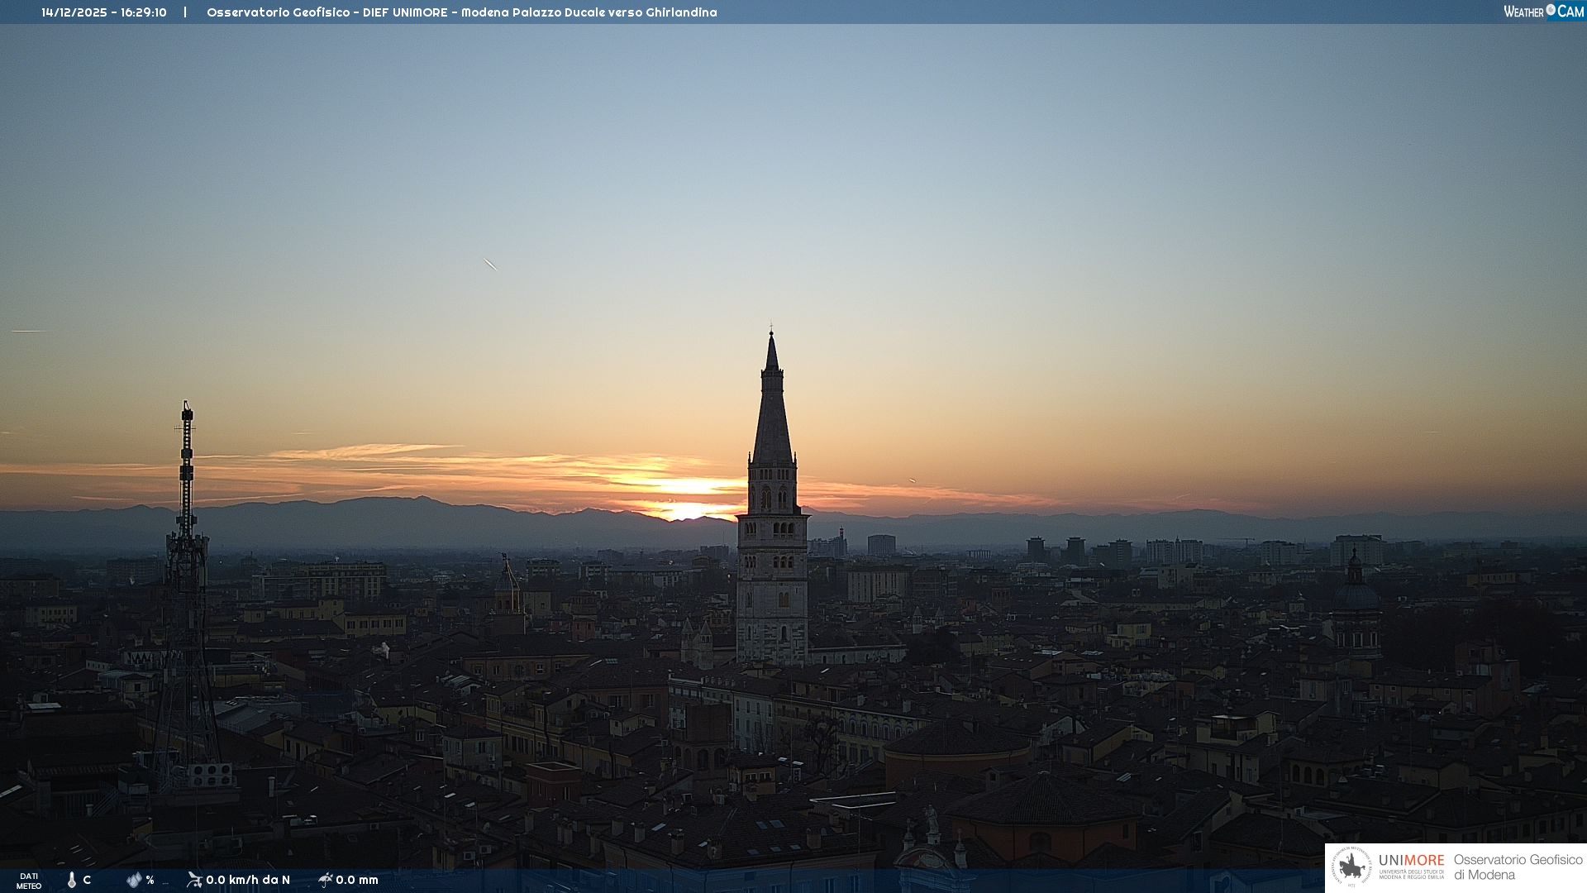The width and height of the screenshot is (1587, 893).
Task: Click the thermometer temperature icon
Action: click(72, 880)
